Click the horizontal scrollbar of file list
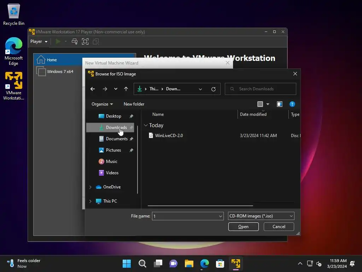 click(x=200, y=205)
